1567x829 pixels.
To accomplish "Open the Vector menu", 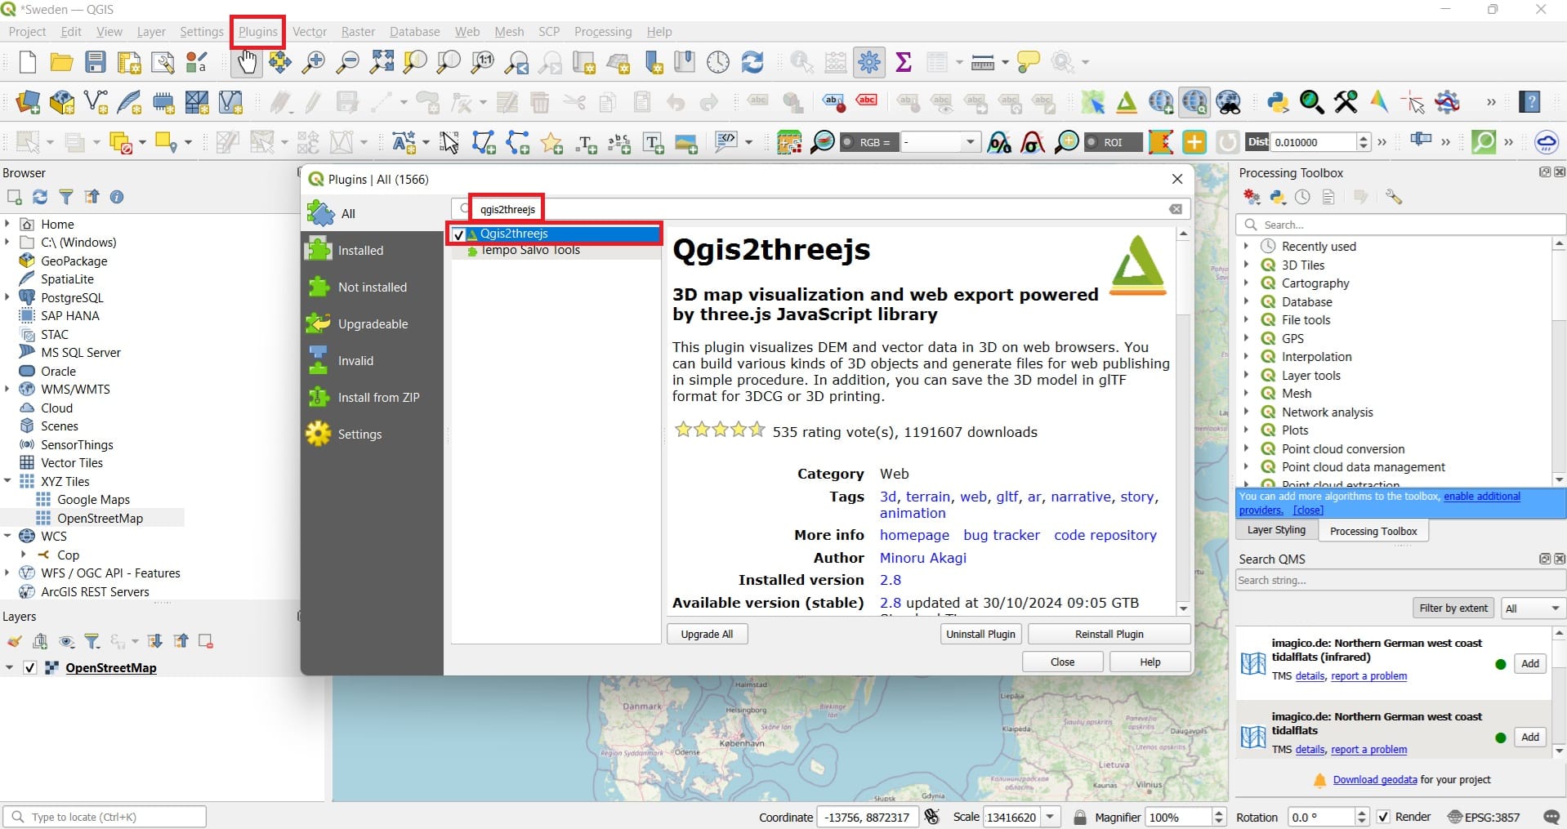I will coord(310,32).
